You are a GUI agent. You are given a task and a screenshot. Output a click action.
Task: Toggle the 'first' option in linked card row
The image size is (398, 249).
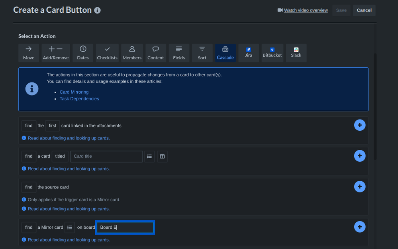[53, 125]
